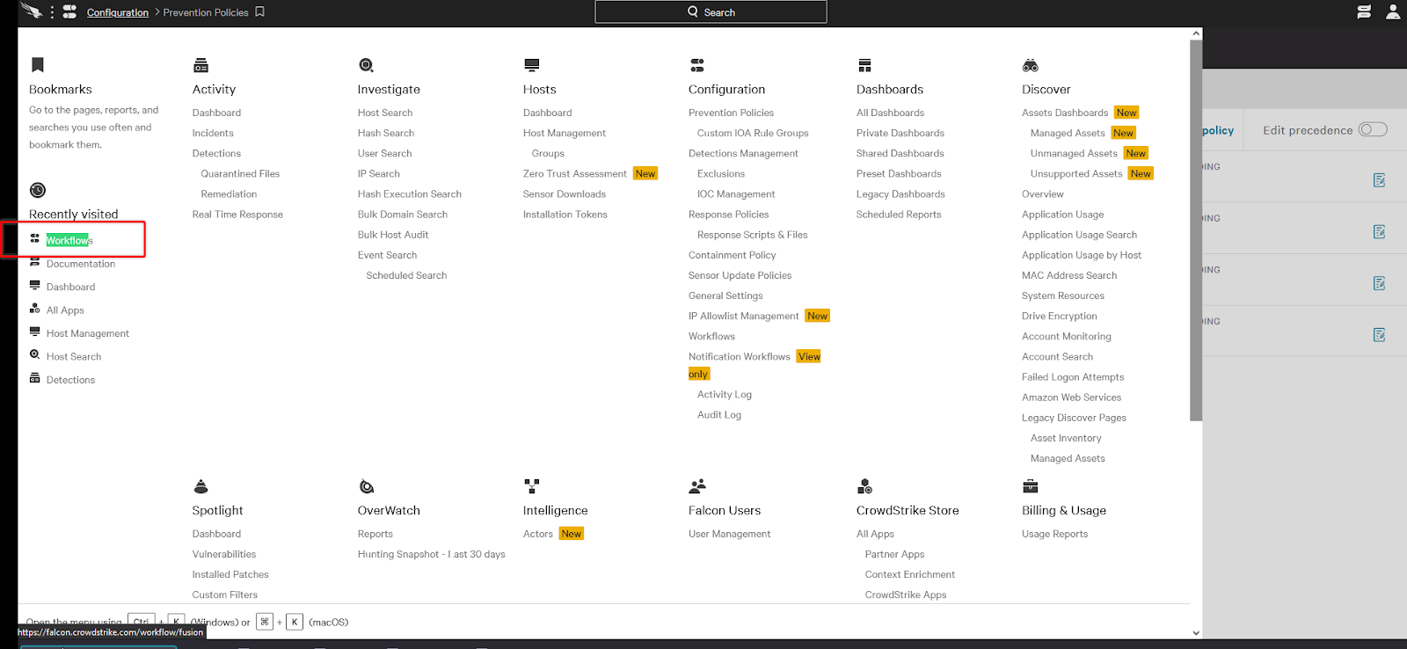Open User Management under Falcon Users

(x=730, y=534)
